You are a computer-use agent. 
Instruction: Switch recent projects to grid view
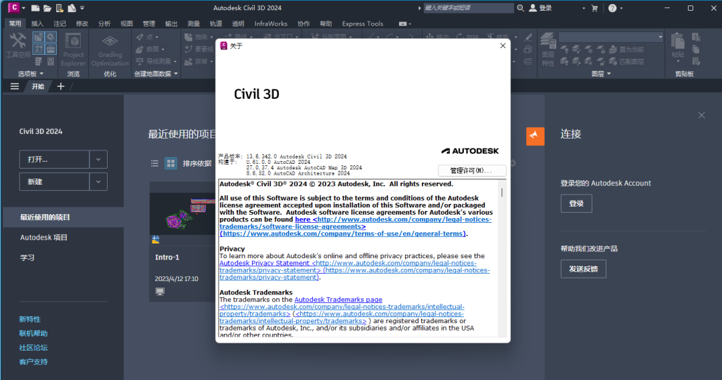(x=171, y=163)
